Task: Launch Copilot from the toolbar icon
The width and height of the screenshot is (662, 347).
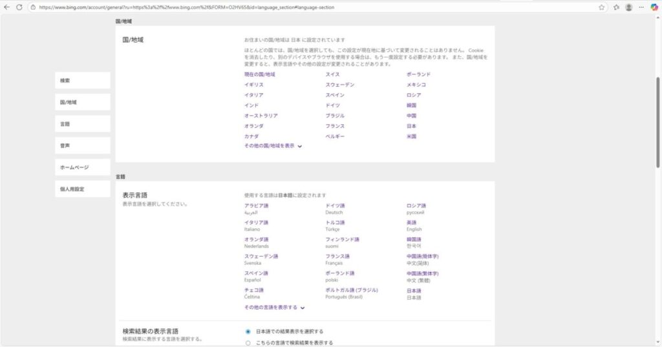Action: (x=654, y=7)
